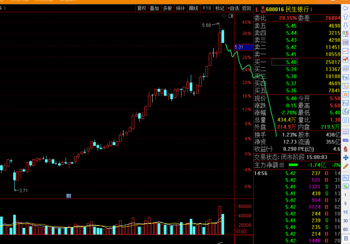The height and width of the screenshot is (244, 350).
Task: Open the watchlist icon with checkmark
Action: pyautogui.click(x=346, y=34)
